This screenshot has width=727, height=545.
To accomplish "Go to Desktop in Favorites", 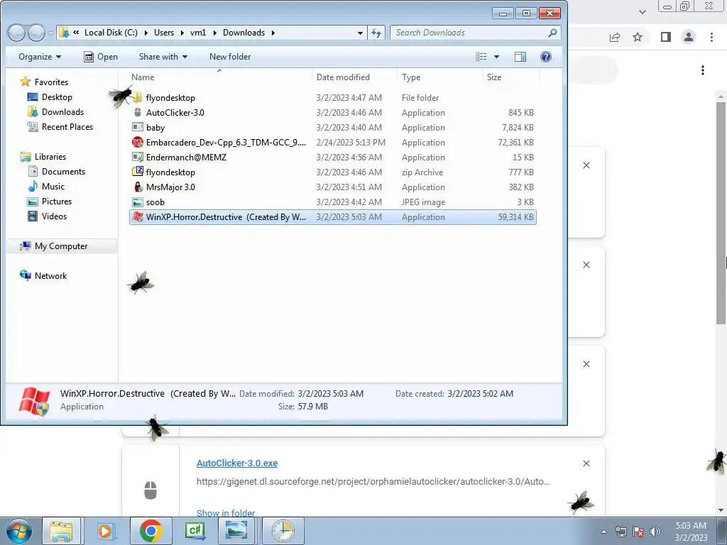I will pyautogui.click(x=57, y=97).
